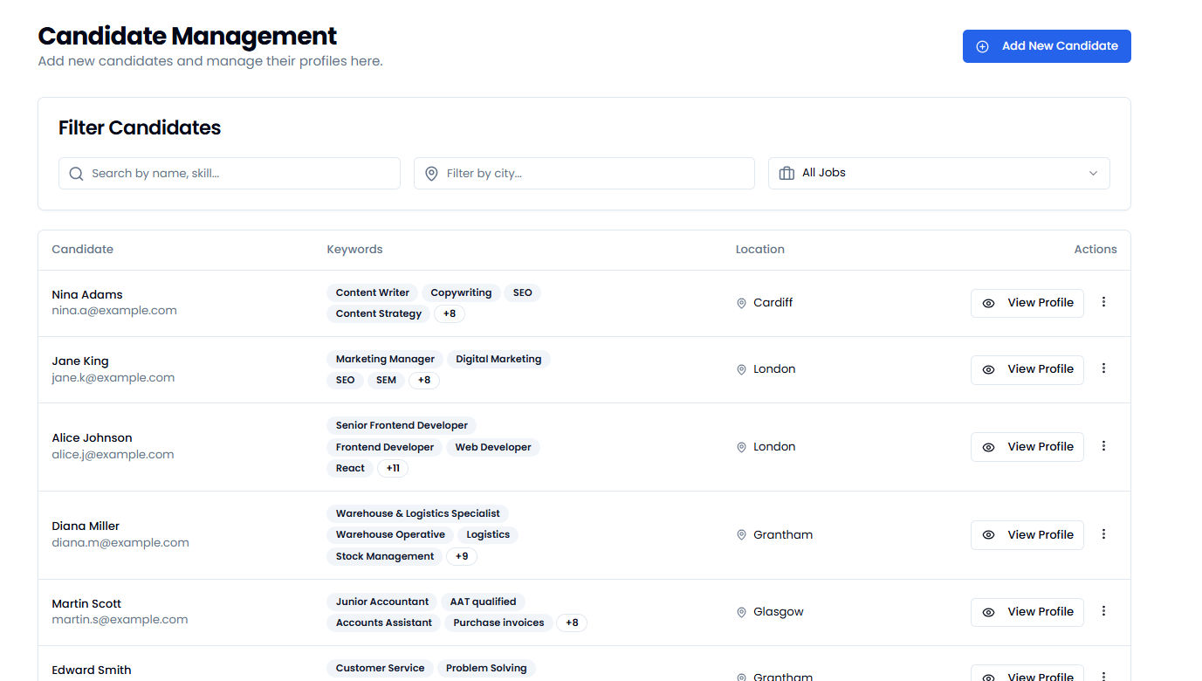Click the Search by name, skill input field
The height and width of the screenshot is (681, 1202).
coord(229,173)
